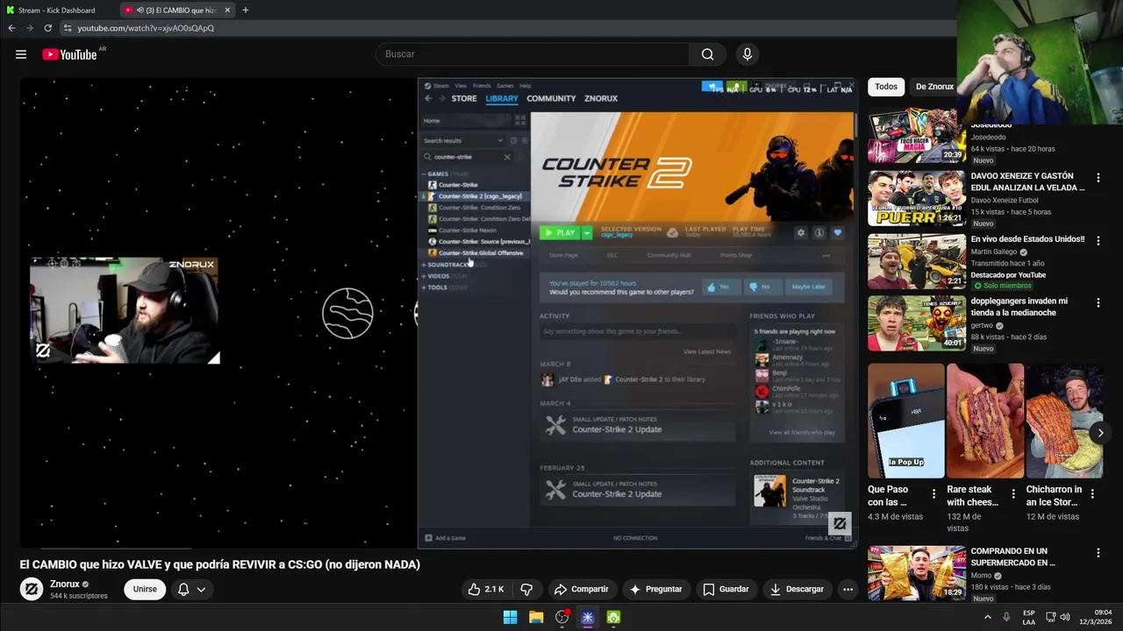This screenshot has width=1123, height=631.
Task: Click the video title text
Action: click(220, 564)
